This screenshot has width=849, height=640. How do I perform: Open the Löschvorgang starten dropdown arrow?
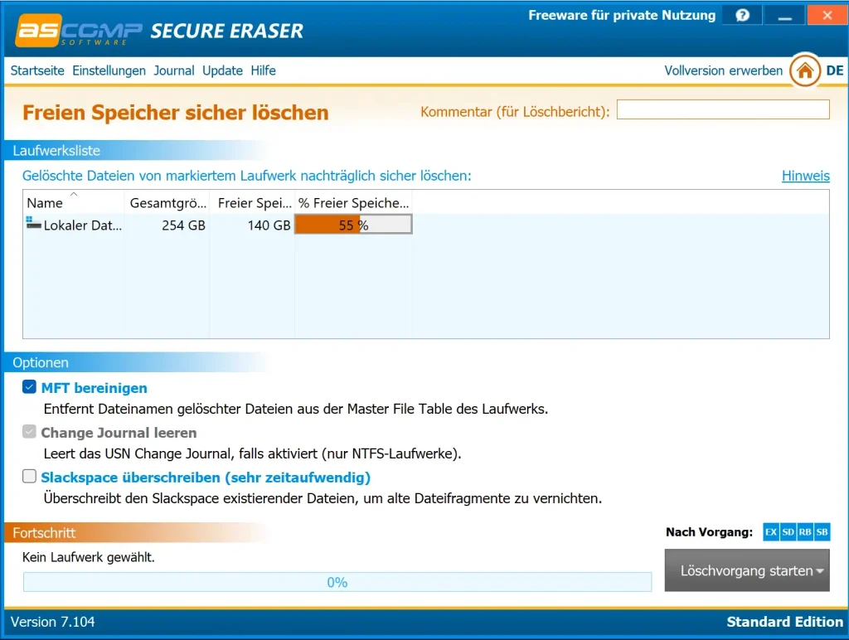tap(820, 570)
